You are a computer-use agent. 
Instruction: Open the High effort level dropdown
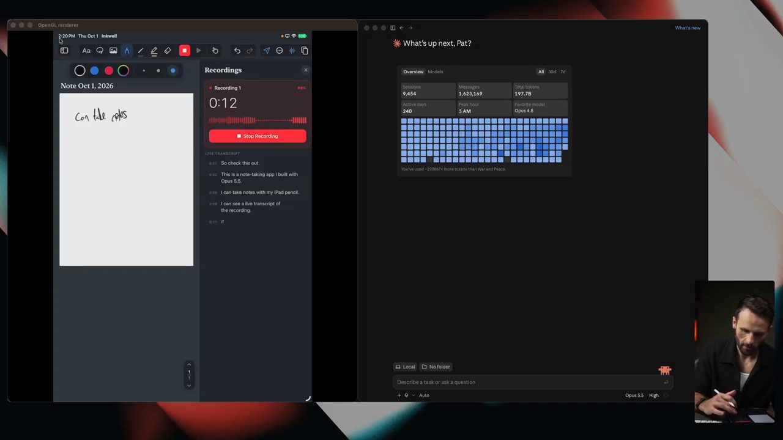click(x=654, y=395)
